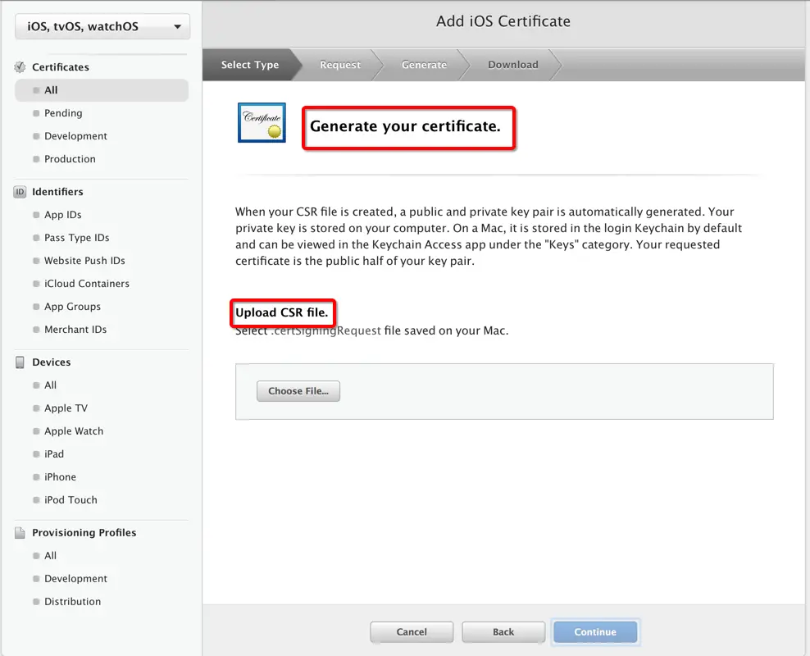Cancel adding the certificate

coord(412,631)
